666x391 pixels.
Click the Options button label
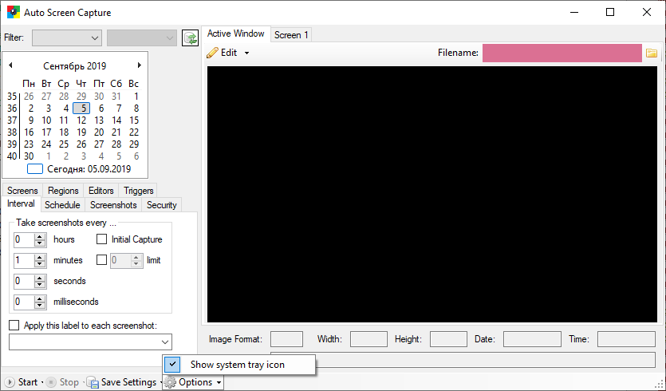pos(195,382)
